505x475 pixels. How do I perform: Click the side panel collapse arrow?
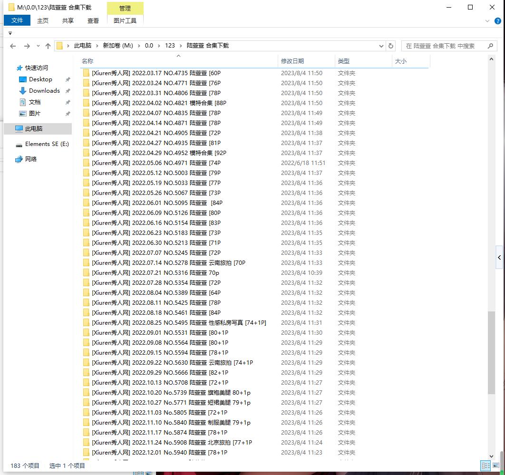(x=499, y=257)
